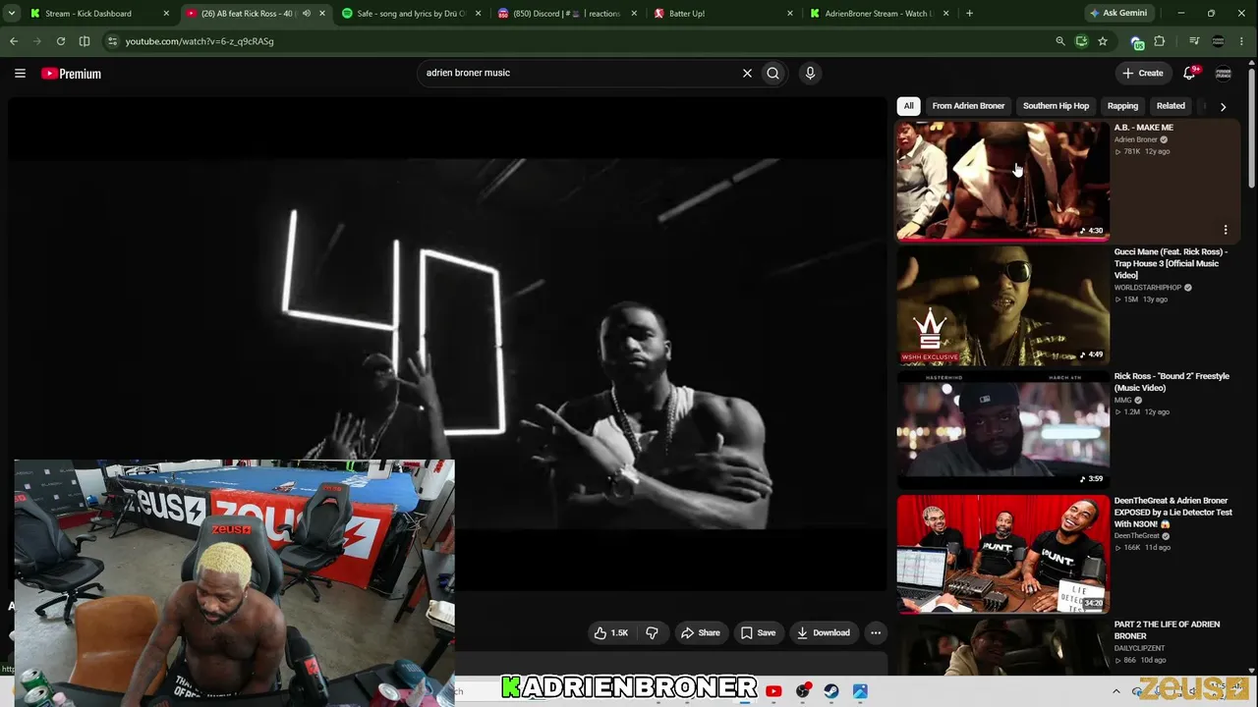
Task: Open the YouTube account avatar menu
Action: (x=1224, y=73)
